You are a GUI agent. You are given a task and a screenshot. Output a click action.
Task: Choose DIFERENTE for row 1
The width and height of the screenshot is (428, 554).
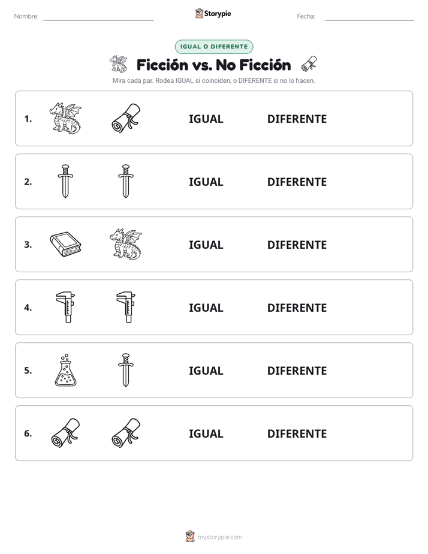point(297,119)
